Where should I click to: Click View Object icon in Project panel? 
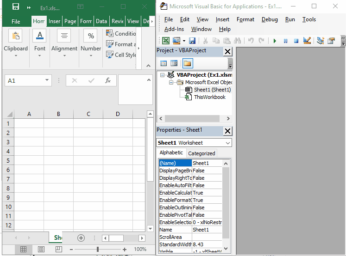[174, 63]
